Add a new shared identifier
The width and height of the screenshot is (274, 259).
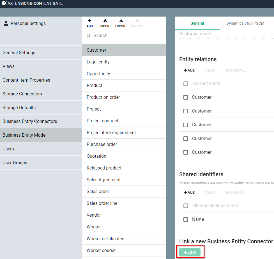[x=190, y=192]
